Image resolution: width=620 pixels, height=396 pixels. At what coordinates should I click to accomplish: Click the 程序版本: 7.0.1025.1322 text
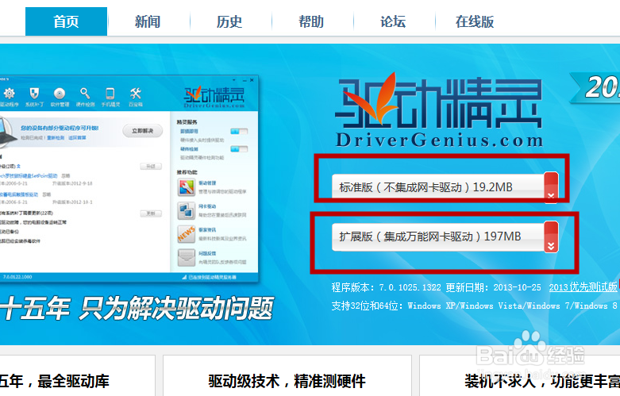(x=386, y=288)
